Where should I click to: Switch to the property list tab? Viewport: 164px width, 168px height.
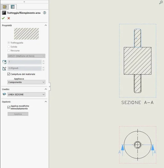(x=13, y=7)
